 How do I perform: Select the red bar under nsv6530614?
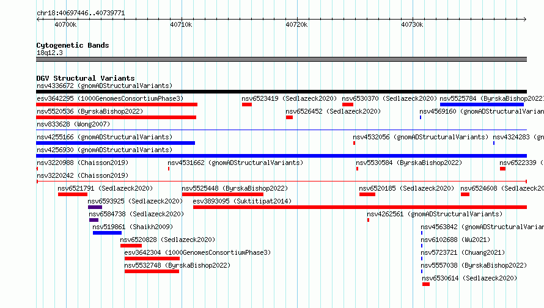tap(426, 284)
